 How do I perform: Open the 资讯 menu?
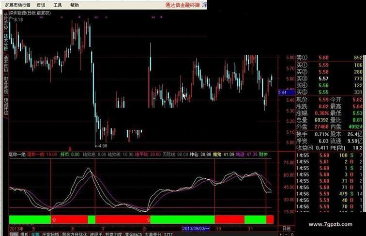(x=41, y=5)
